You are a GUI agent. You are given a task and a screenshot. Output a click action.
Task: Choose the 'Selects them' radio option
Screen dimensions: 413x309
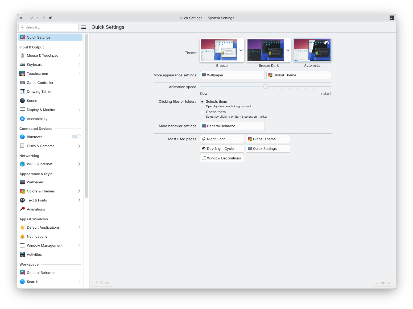click(202, 102)
